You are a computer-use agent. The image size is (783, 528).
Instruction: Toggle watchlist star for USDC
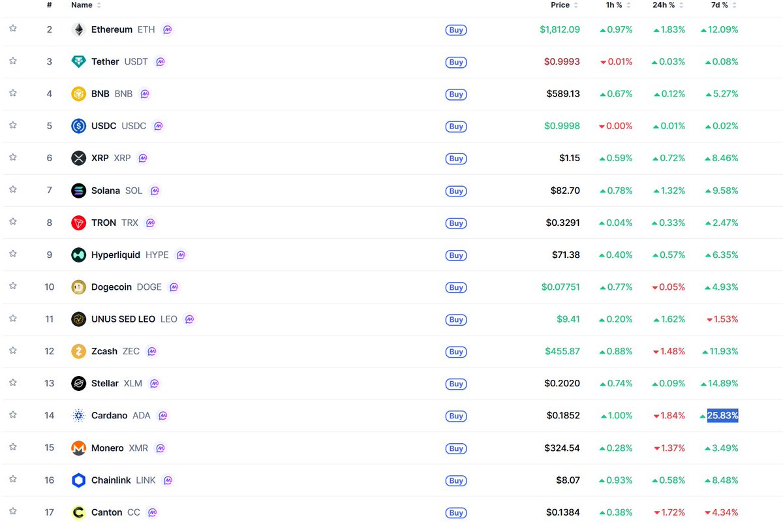[x=12, y=125]
